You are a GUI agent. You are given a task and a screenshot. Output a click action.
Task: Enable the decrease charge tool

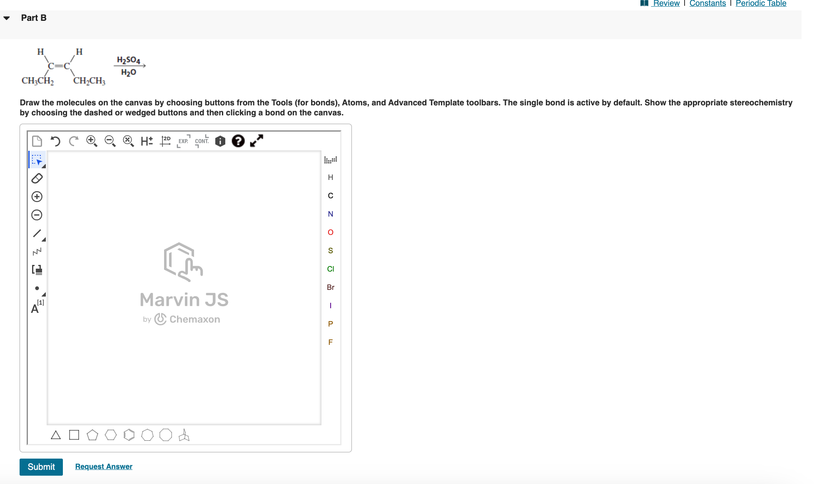coord(37,215)
